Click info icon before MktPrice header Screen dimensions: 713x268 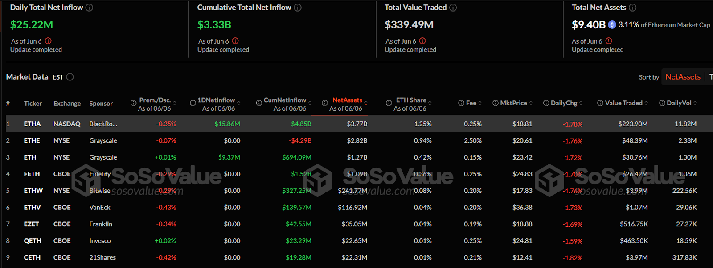pos(496,103)
